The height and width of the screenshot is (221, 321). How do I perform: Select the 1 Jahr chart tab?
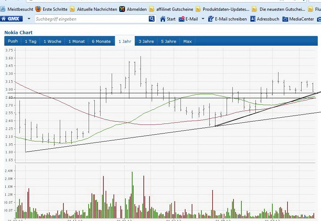pos(125,41)
